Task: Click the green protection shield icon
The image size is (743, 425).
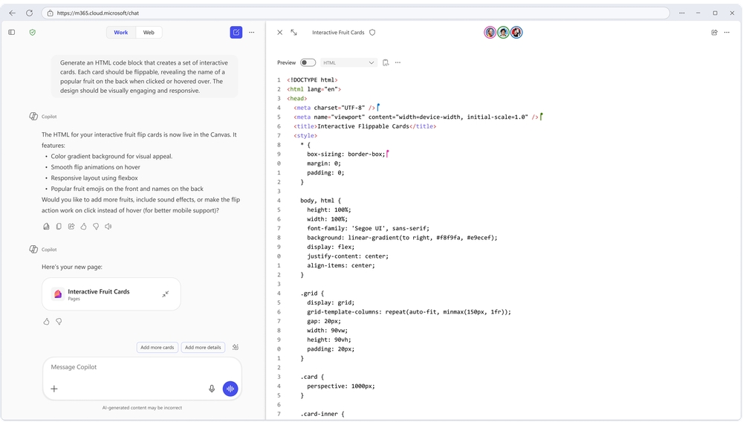Action: [32, 32]
